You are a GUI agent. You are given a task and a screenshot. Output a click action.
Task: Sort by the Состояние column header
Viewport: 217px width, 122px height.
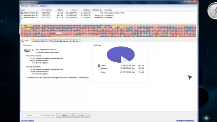(x=108, y=10)
